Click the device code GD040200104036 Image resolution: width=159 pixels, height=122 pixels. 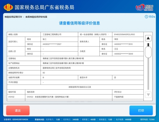20,119
